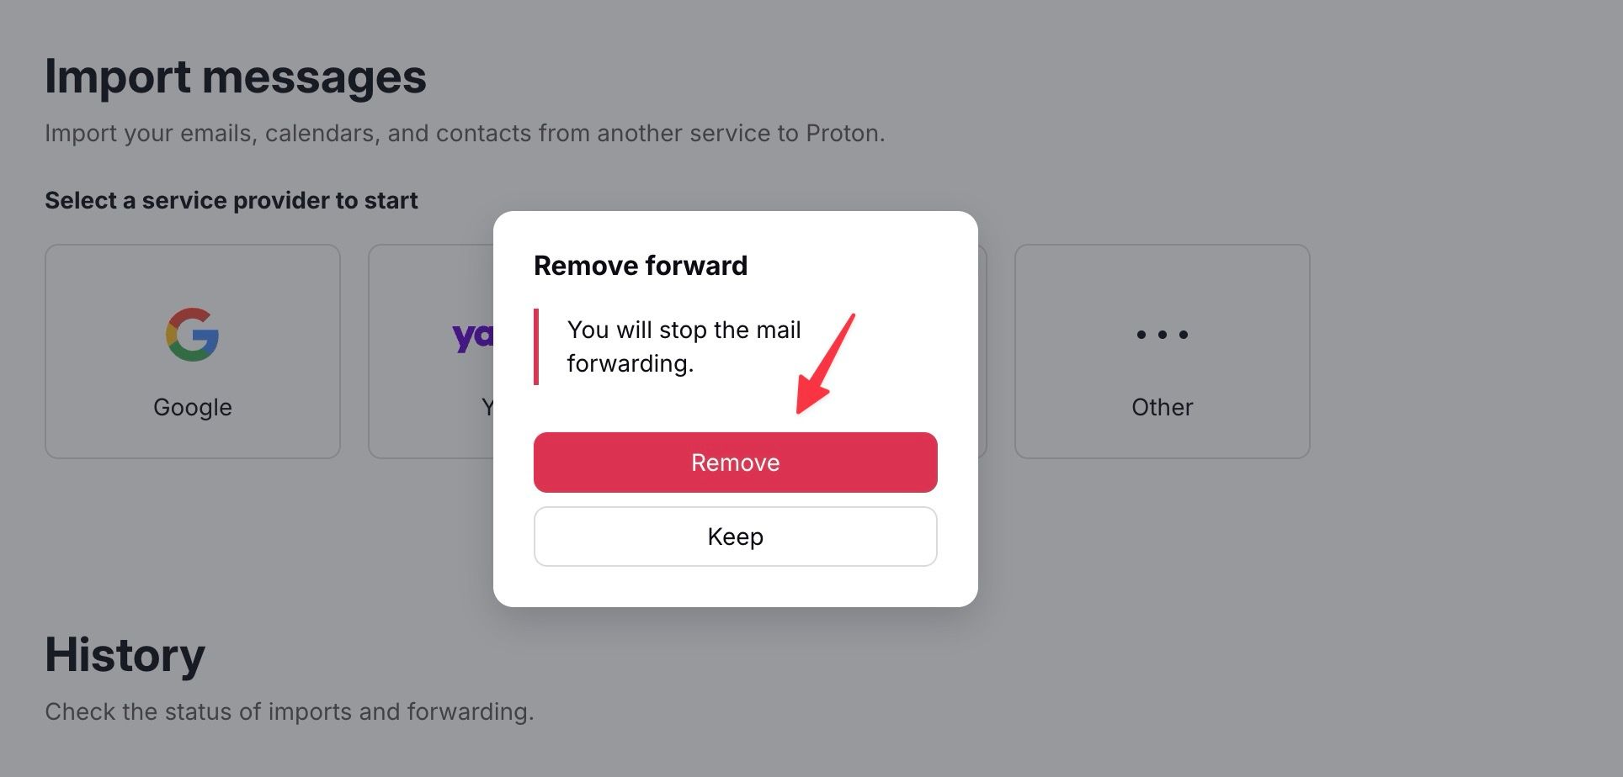Click the Remove forward dialog title
The height and width of the screenshot is (777, 1623).
point(640,265)
